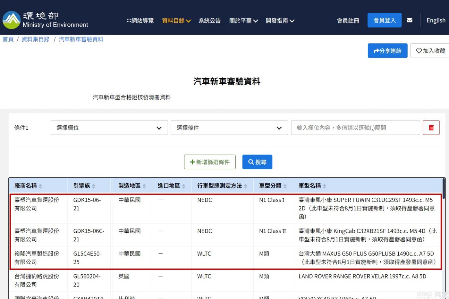This screenshot has width=449, height=299.
Task: Expand the 關於平臺 menu
Action: click(x=243, y=21)
